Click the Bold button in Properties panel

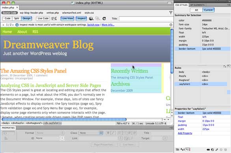(x=108, y=133)
